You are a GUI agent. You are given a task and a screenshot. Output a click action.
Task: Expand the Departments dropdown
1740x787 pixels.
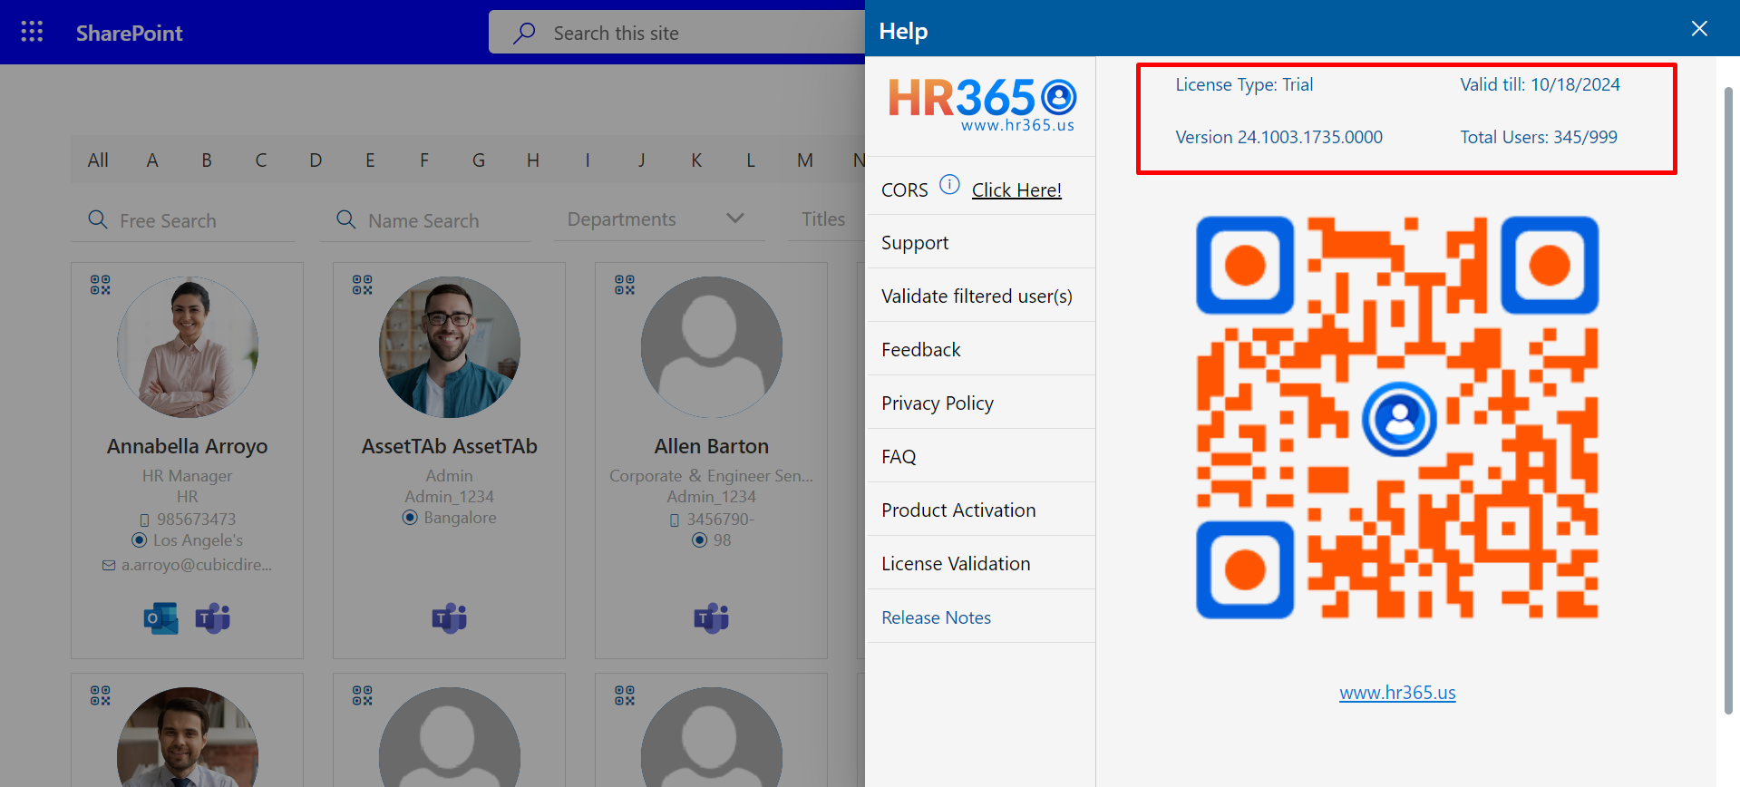point(659,219)
